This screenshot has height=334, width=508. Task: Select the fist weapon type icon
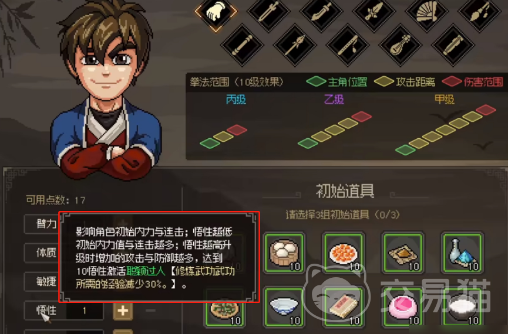tap(216, 12)
